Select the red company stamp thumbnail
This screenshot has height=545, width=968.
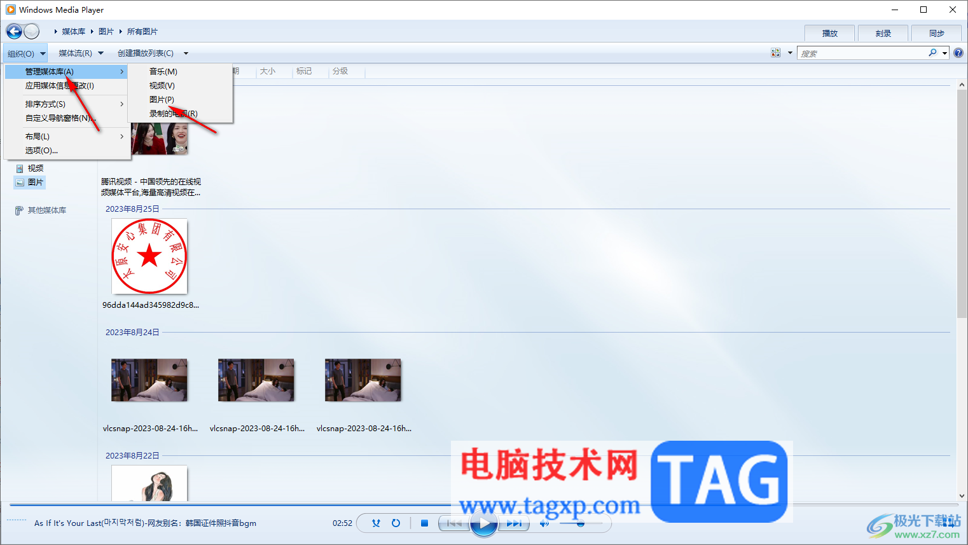point(149,256)
